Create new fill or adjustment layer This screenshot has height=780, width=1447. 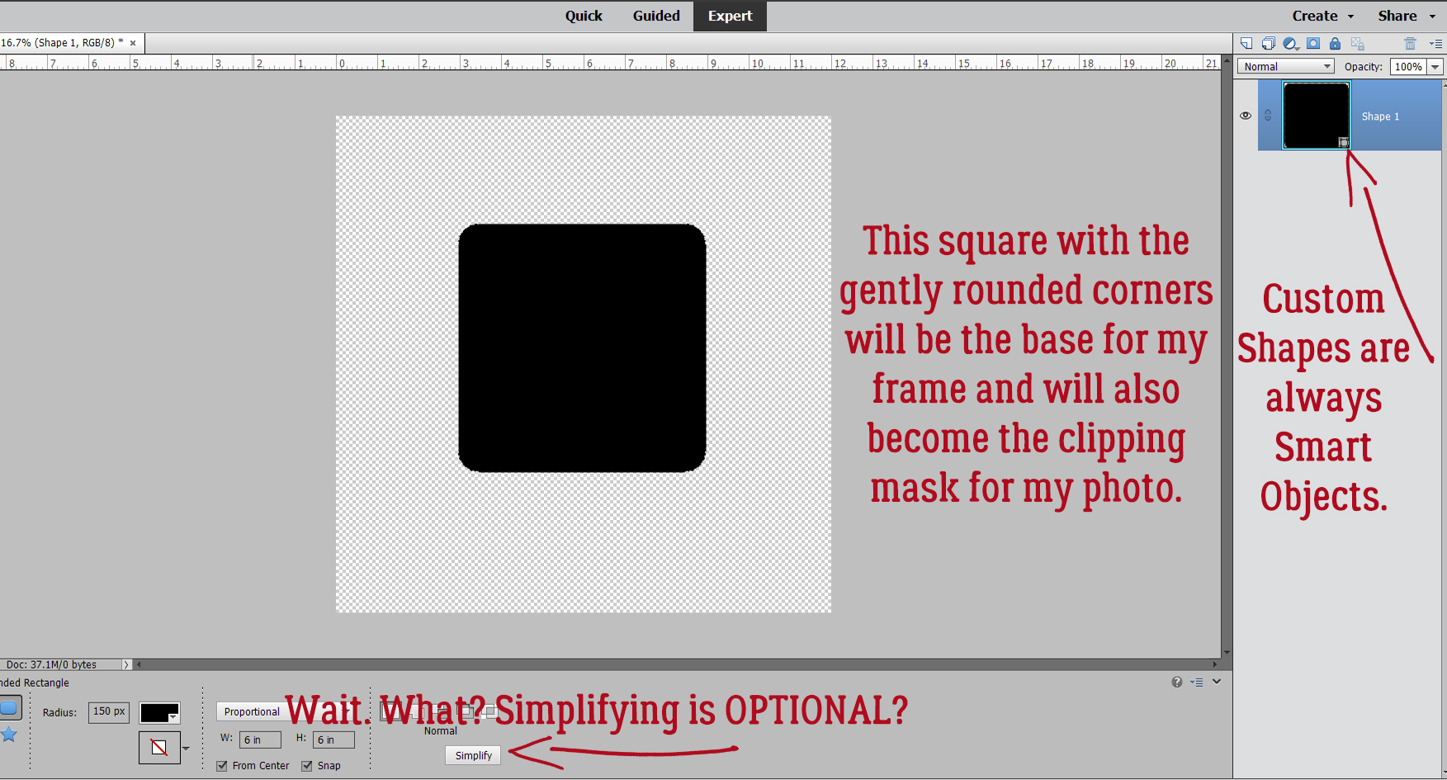(x=1291, y=44)
